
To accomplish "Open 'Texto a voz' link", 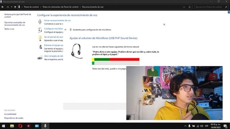I will coord(9,29).
